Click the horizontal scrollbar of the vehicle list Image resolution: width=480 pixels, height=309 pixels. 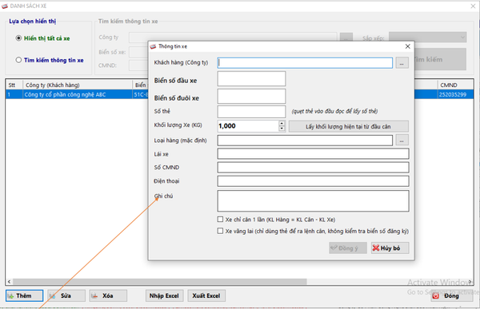click(x=160, y=282)
